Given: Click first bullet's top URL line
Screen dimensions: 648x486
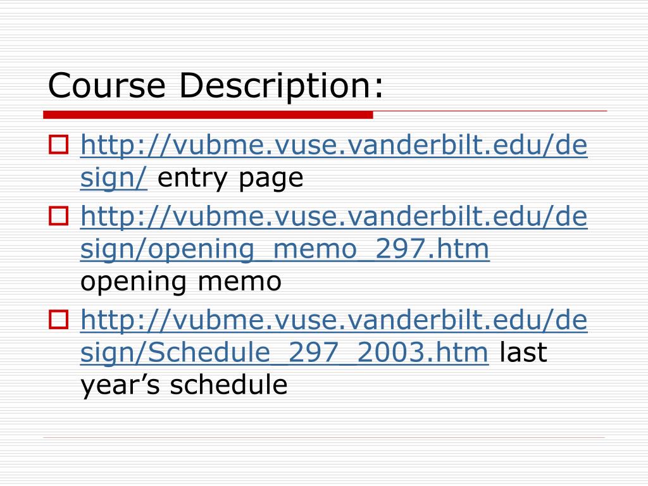Looking at the screenshot, I should pos(334,145).
